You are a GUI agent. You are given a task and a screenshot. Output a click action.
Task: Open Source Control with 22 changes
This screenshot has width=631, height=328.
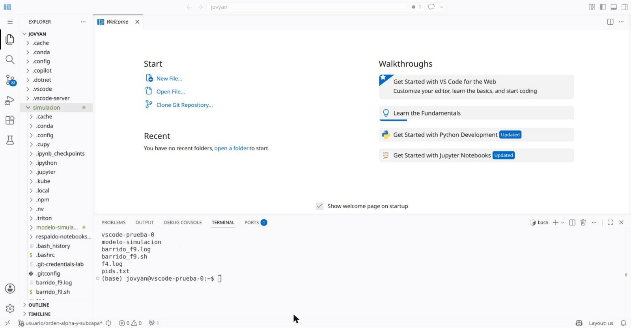tap(10, 80)
